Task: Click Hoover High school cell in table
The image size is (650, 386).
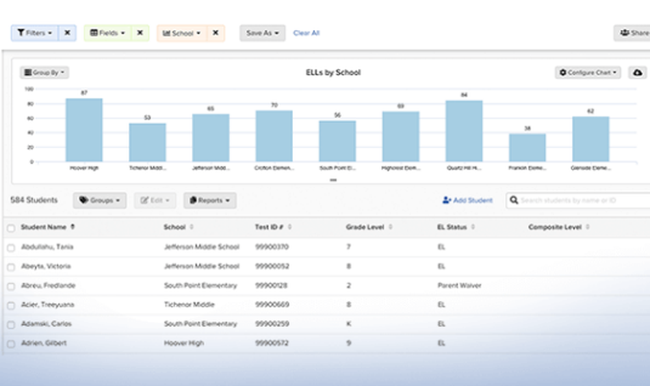Action: tap(184, 343)
